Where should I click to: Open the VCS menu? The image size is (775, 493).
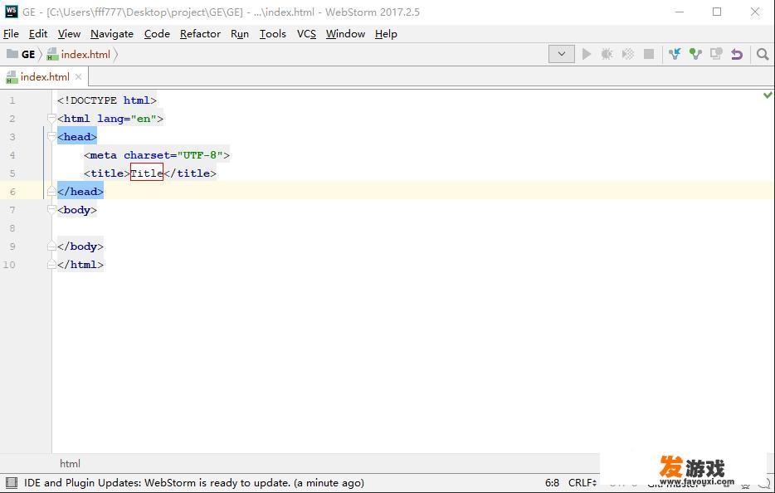pyautogui.click(x=306, y=34)
